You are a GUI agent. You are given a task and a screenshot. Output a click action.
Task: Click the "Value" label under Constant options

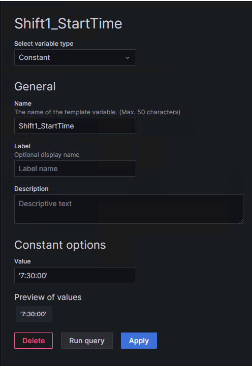point(22,261)
